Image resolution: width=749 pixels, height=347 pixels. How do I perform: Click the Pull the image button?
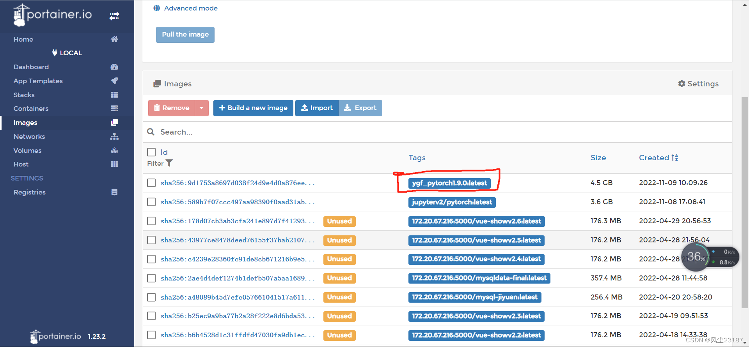[185, 35]
